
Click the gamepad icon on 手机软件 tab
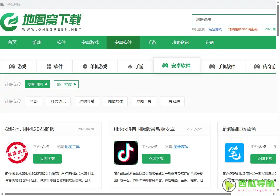(212, 66)
